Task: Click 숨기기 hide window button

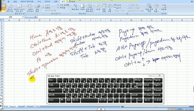Action: pos(117,8)
